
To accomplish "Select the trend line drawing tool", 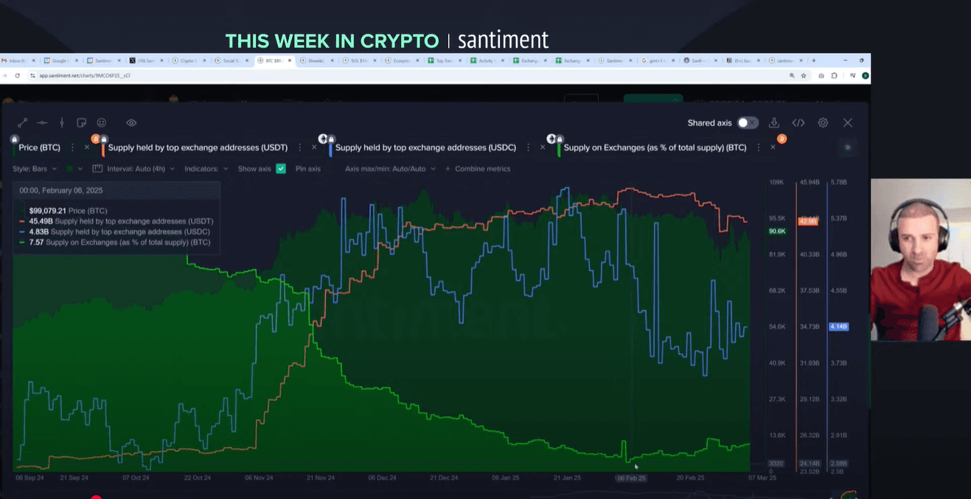I will 22,123.
